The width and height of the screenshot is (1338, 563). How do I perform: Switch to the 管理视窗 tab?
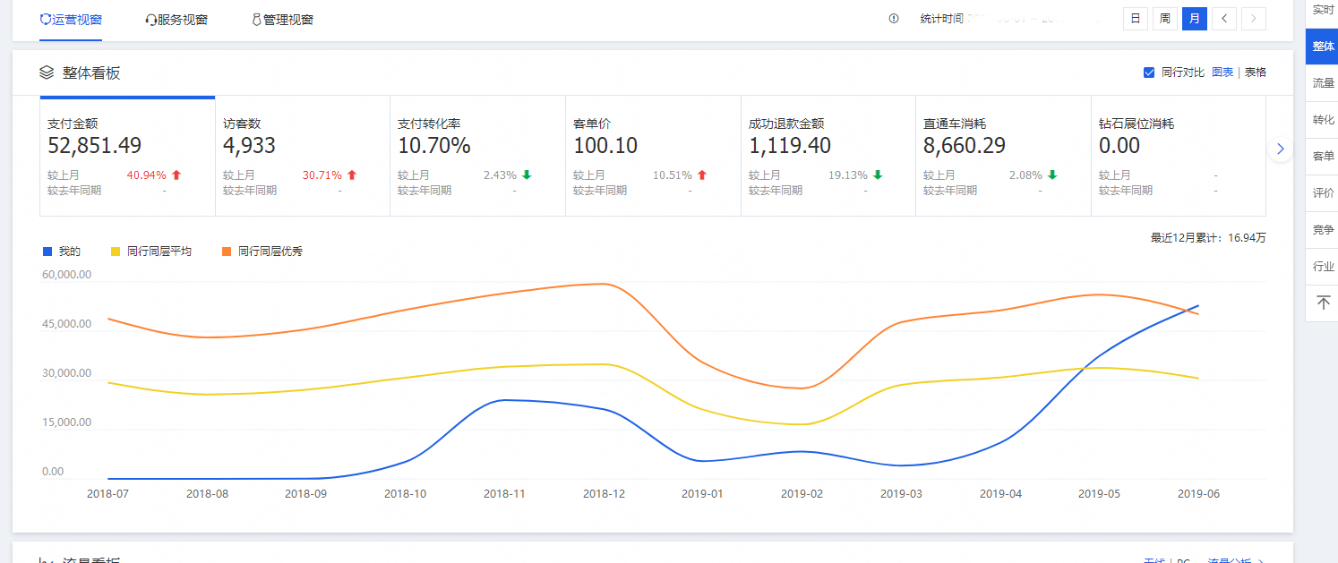point(282,20)
